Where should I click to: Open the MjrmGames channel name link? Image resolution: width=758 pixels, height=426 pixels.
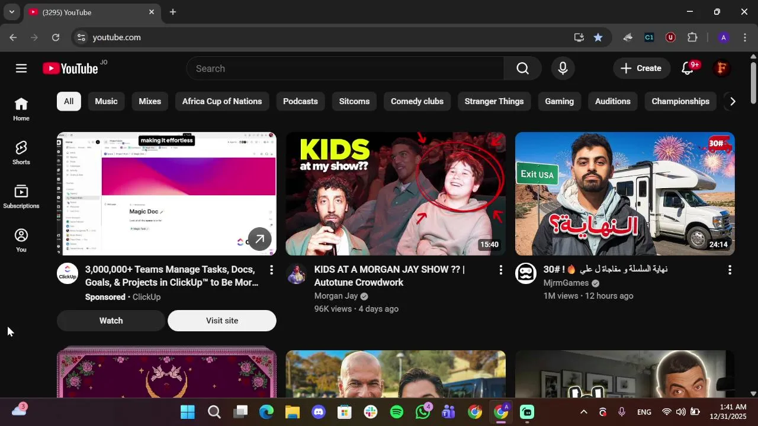pyautogui.click(x=566, y=283)
